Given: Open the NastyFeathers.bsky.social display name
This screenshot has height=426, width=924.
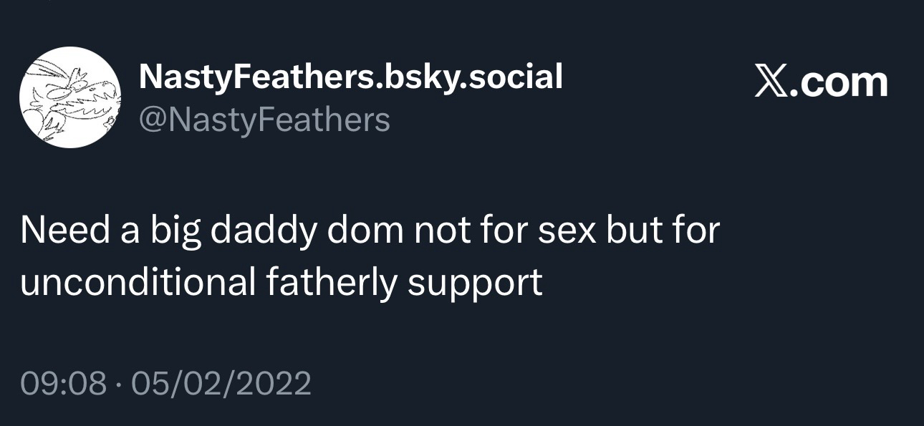Looking at the screenshot, I should pos(350,77).
